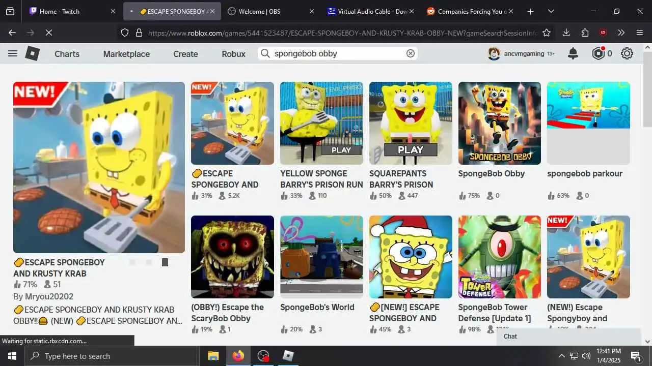List all tabs dropdown
The height and width of the screenshot is (366, 652).
(551, 11)
